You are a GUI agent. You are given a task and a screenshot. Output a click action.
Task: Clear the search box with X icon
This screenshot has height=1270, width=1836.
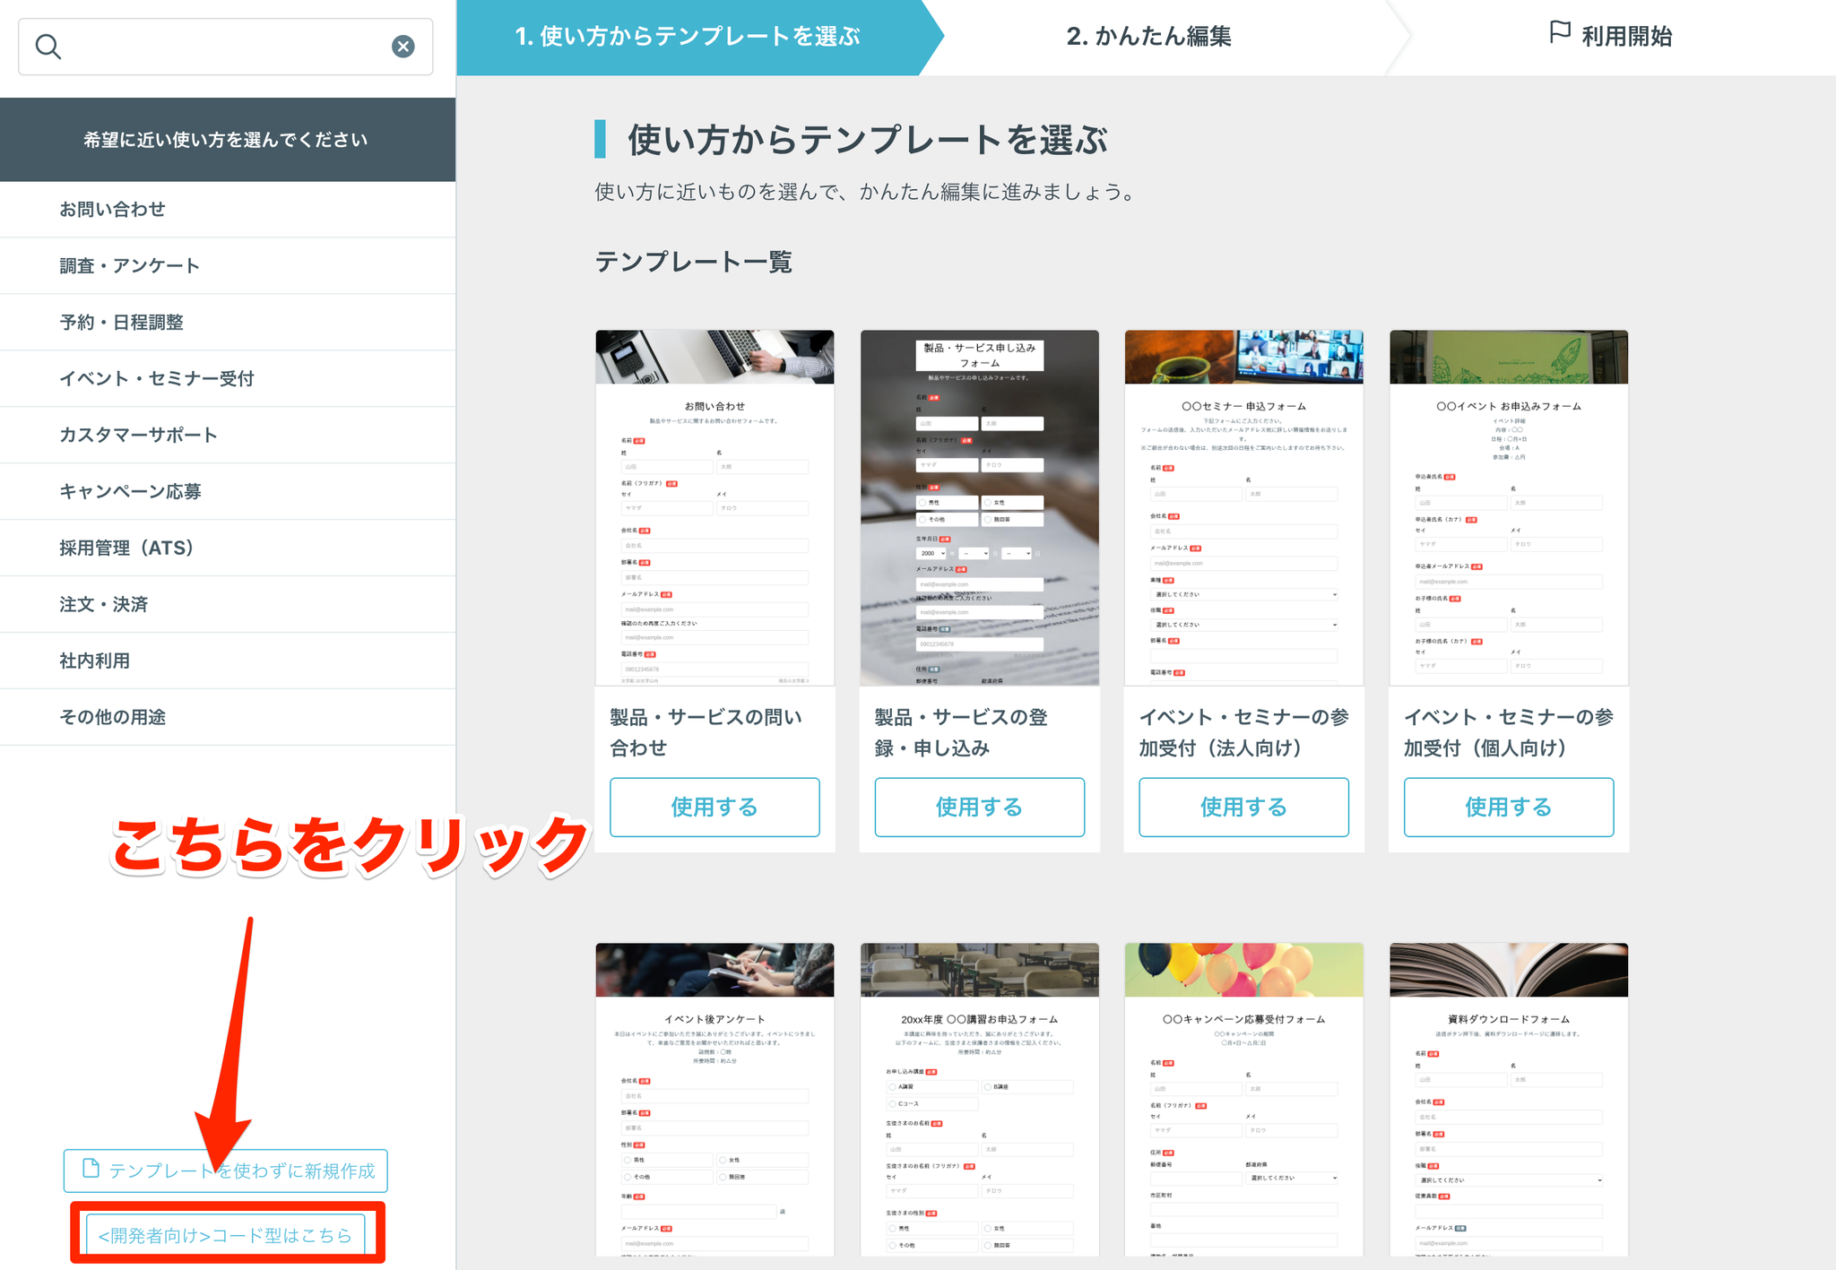403,47
